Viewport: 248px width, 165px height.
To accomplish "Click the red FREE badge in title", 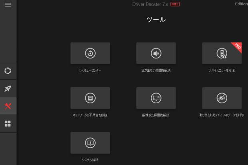I will [x=175, y=4].
